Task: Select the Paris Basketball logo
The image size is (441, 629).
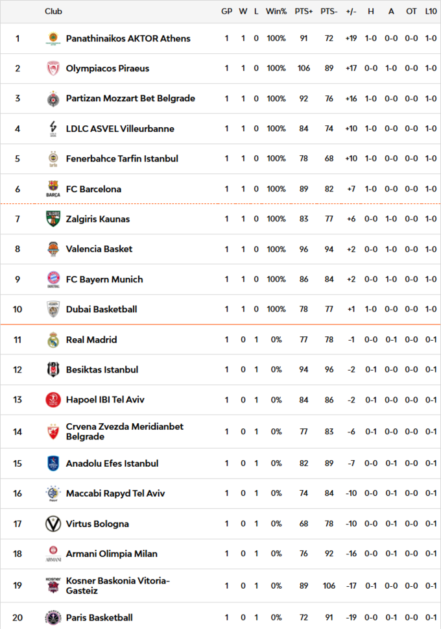Action: [53, 618]
